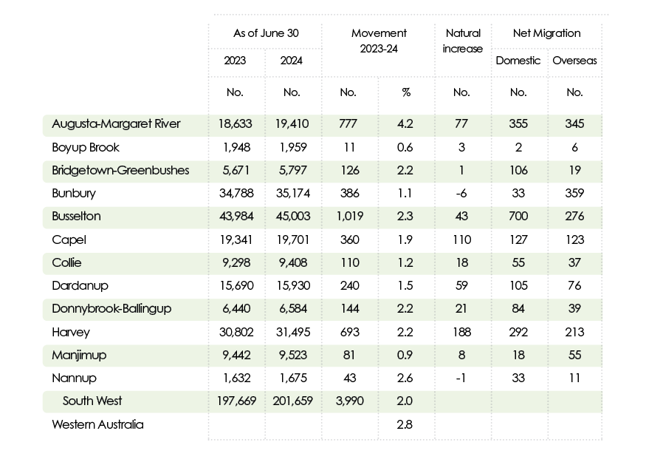Select South West 2023 total 197,669
This screenshot has width=646, height=462.
point(236,401)
